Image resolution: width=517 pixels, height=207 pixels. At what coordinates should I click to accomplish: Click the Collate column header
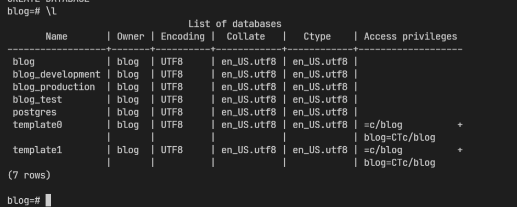pyautogui.click(x=246, y=37)
